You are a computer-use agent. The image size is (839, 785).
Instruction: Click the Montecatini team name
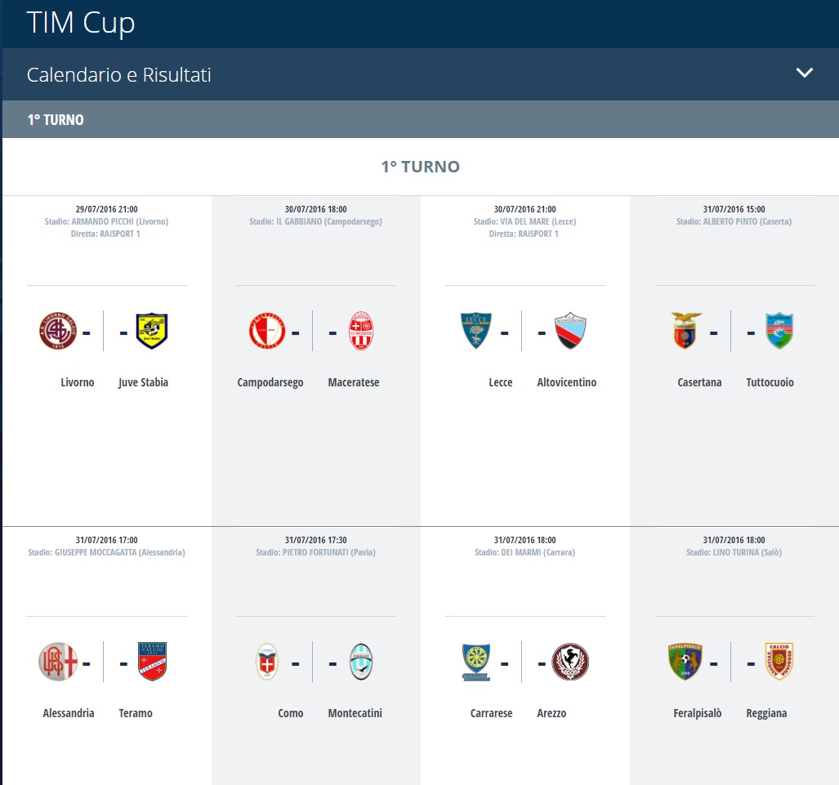(x=355, y=713)
